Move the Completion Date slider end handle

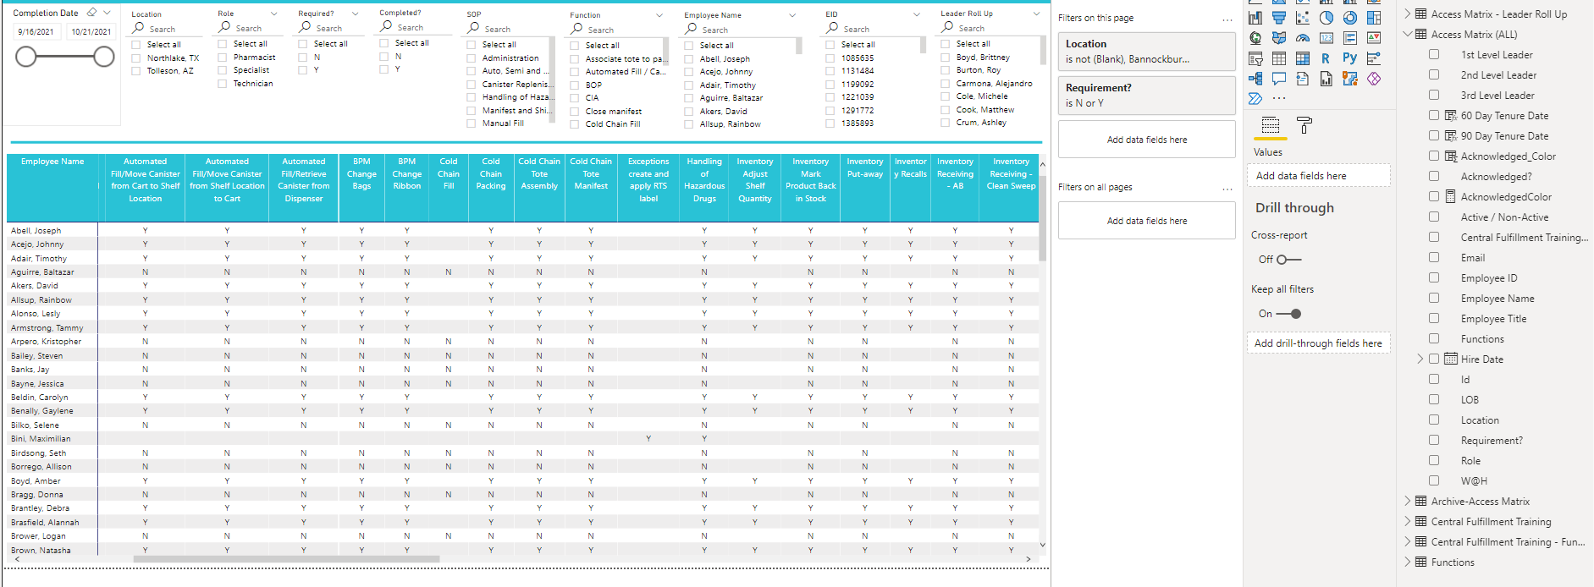click(104, 57)
